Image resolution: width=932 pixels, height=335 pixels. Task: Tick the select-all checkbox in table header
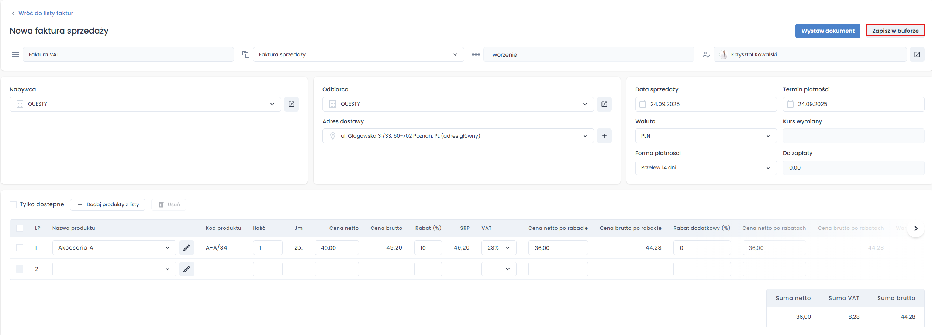[20, 228]
